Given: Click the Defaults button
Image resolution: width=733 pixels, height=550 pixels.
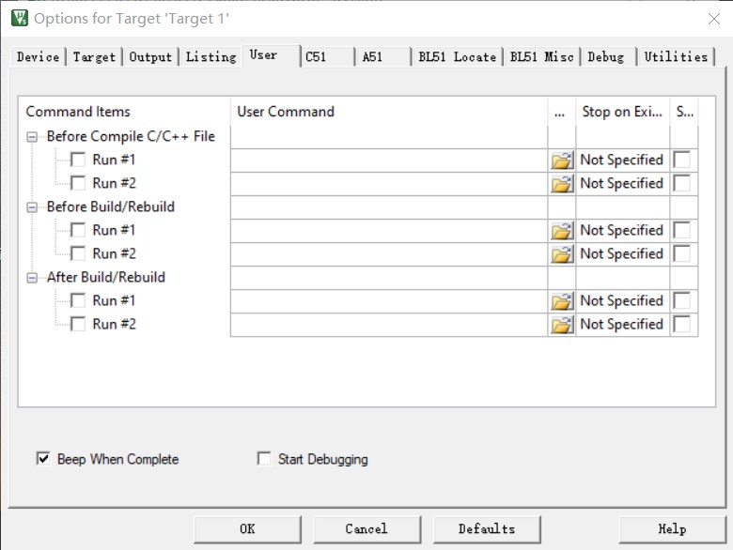Looking at the screenshot, I should pos(487,528).
